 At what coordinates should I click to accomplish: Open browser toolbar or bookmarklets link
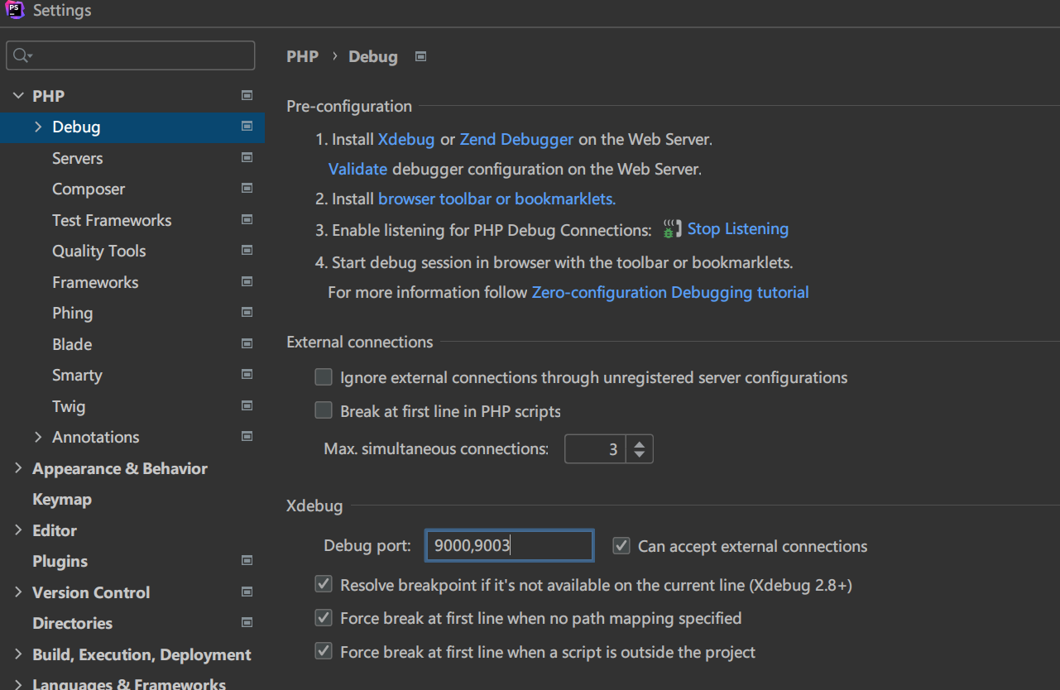496,199
